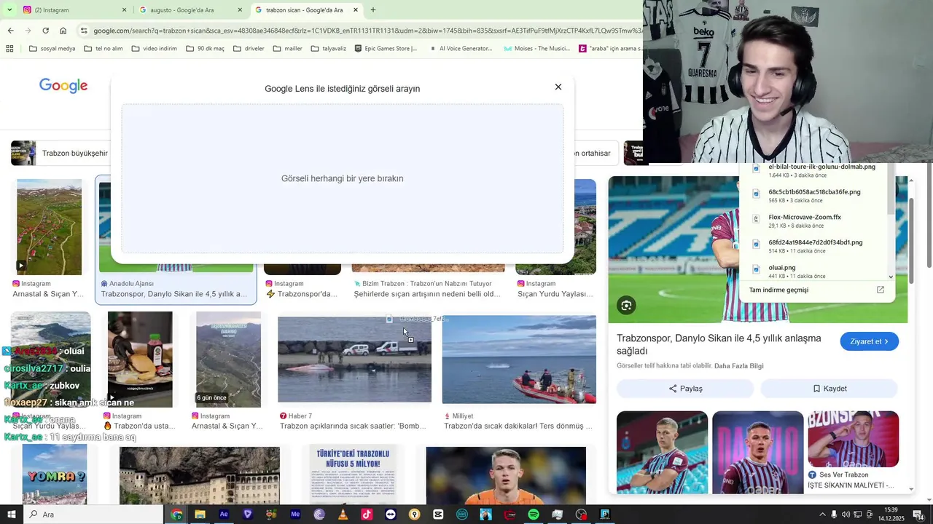Open Tam indirme geçmişi downloads history
This screenshot has width=933, height=524.
tap(778, 290)
